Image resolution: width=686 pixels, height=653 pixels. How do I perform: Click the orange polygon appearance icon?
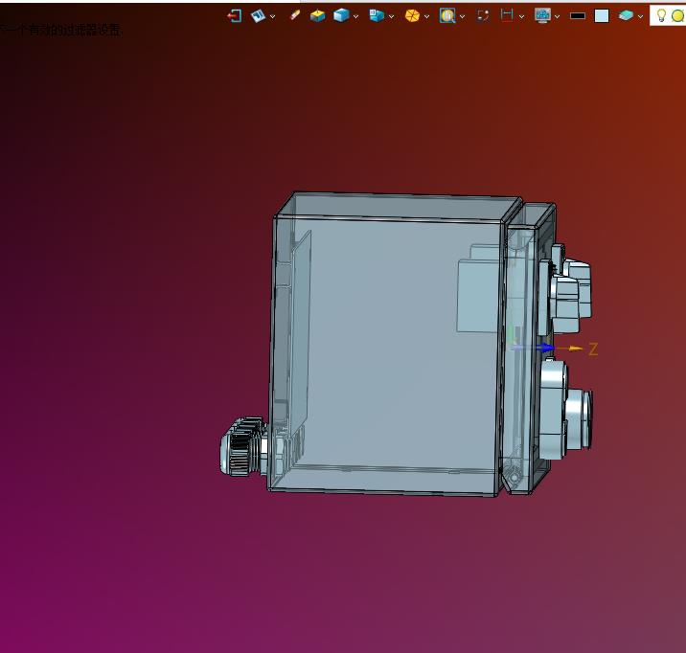412,16
